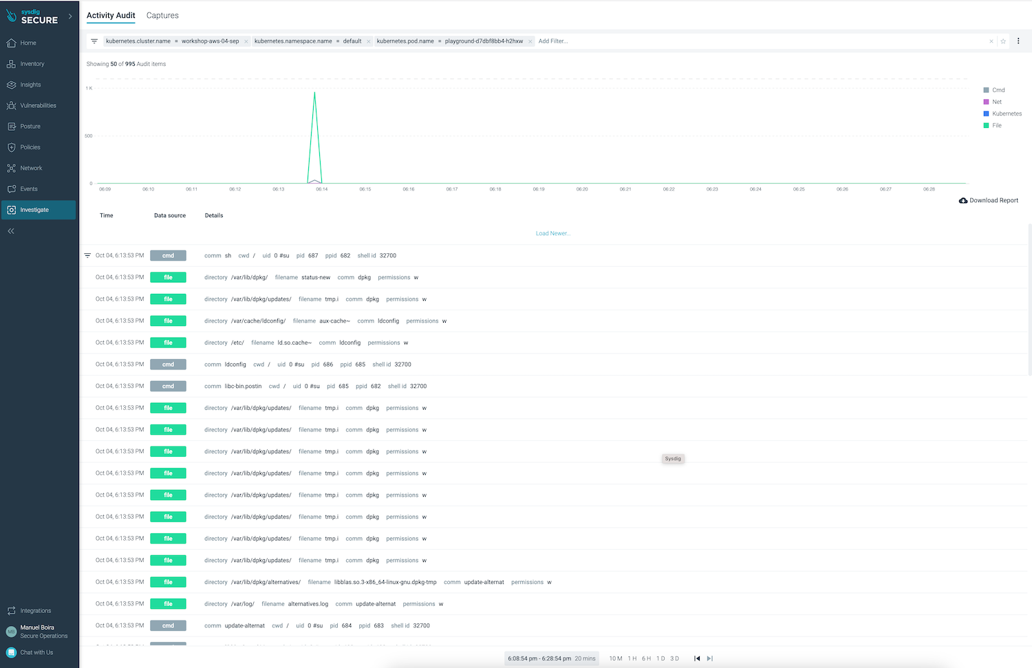The height and width of the screenshot is (668, 1032).
Task: Open the libblas.so.3 dpkg-tmp file row
Action: pos(554,582)
